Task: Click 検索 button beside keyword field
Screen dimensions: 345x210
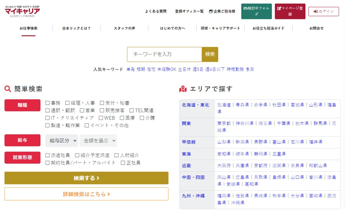Action: [x=210, y=54]
